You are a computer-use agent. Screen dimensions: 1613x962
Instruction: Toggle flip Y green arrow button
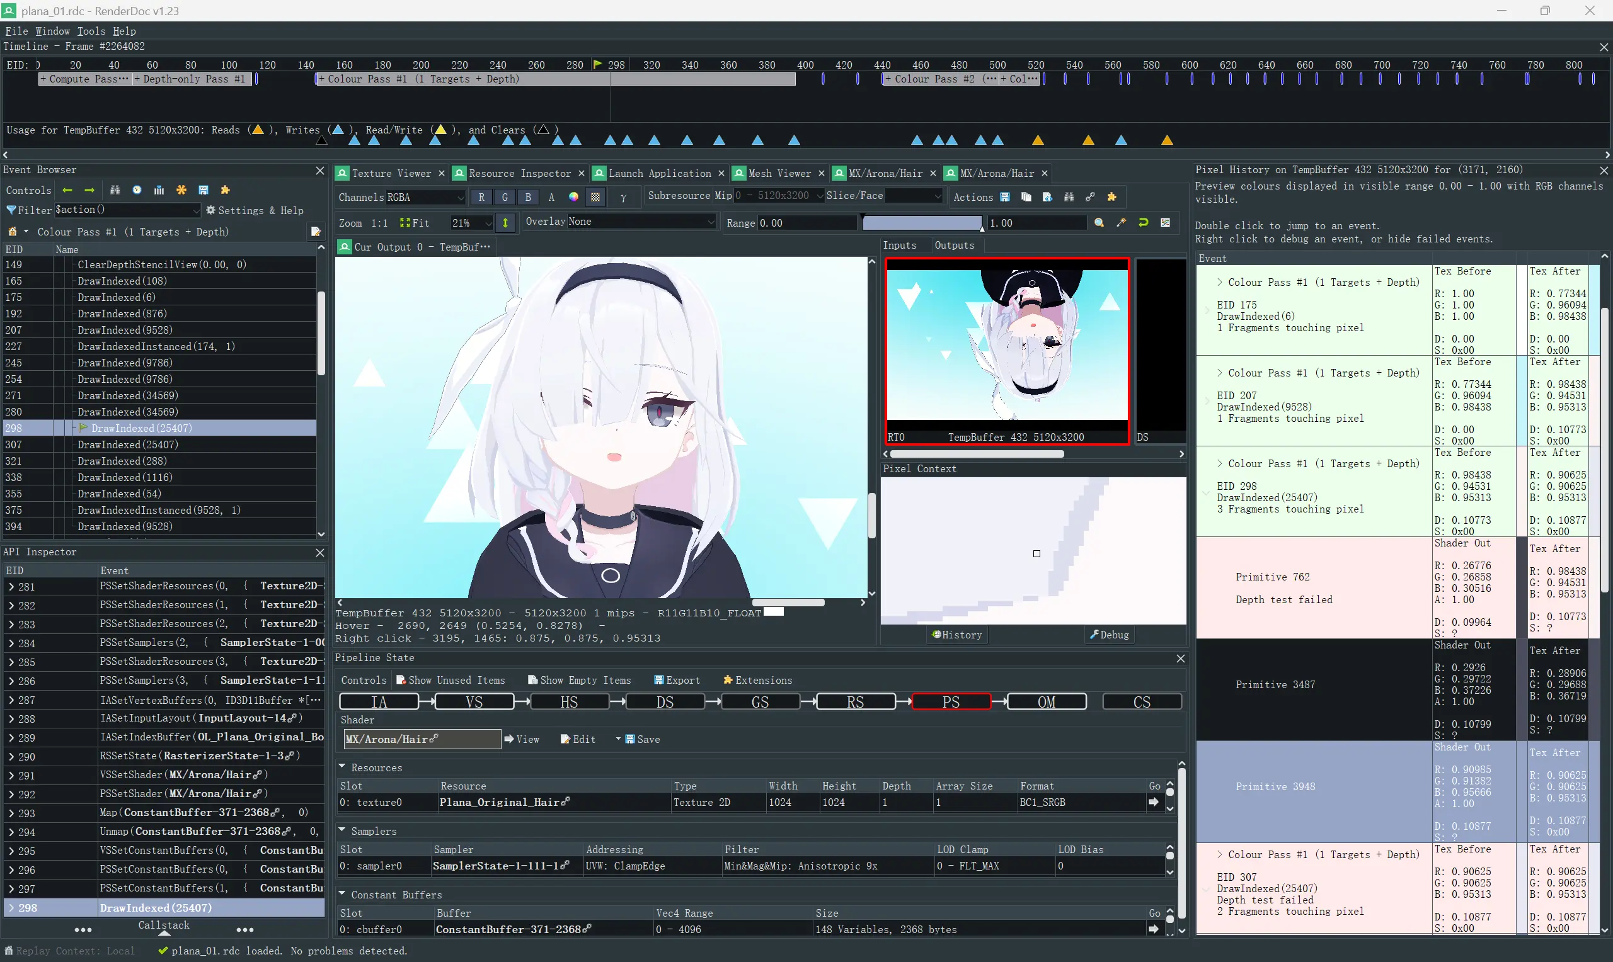coord(505,223)
